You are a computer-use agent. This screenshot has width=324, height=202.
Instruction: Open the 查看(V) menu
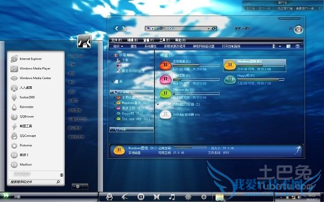(x=148, y=40)
